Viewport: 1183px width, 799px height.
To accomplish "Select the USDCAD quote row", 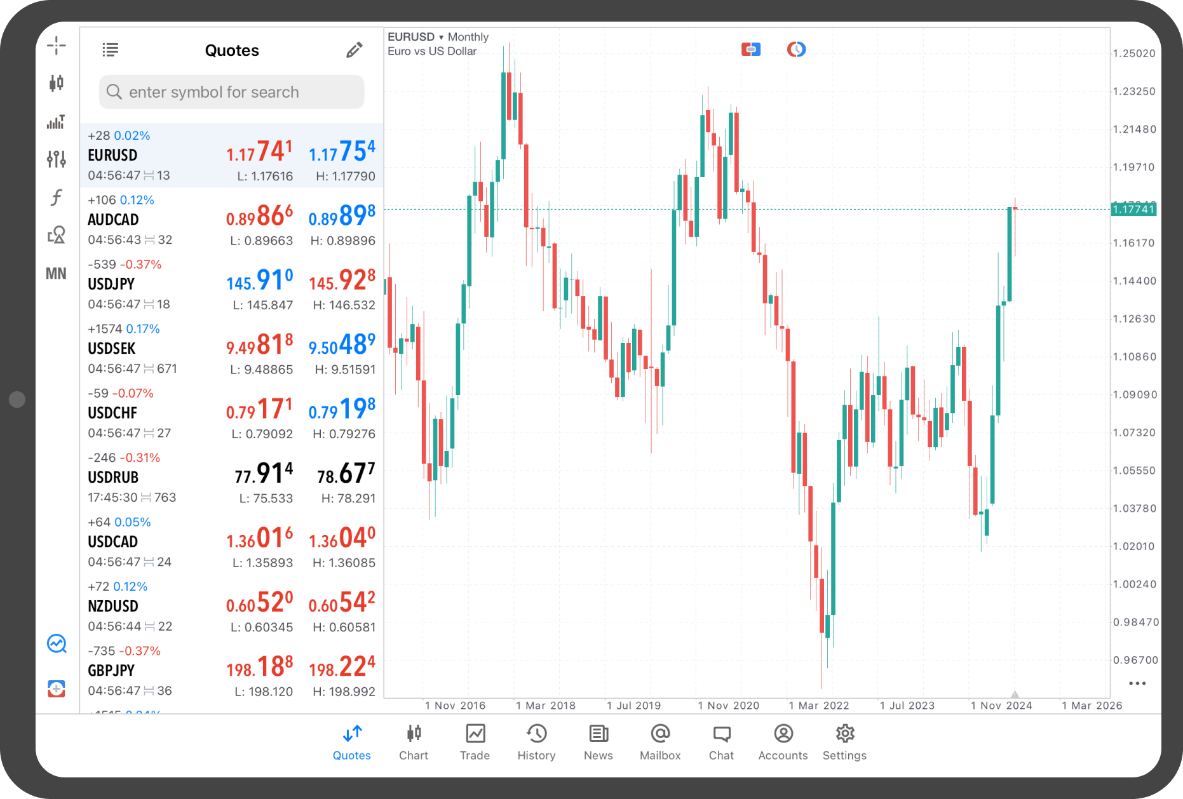I will click(x=231, y=542).
